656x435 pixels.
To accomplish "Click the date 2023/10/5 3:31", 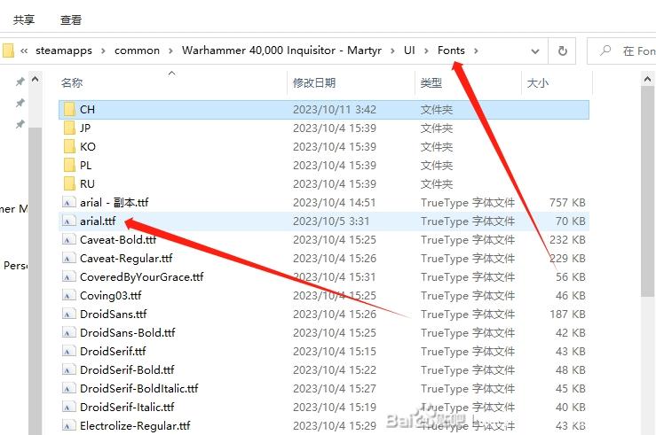I will point(331,221).
